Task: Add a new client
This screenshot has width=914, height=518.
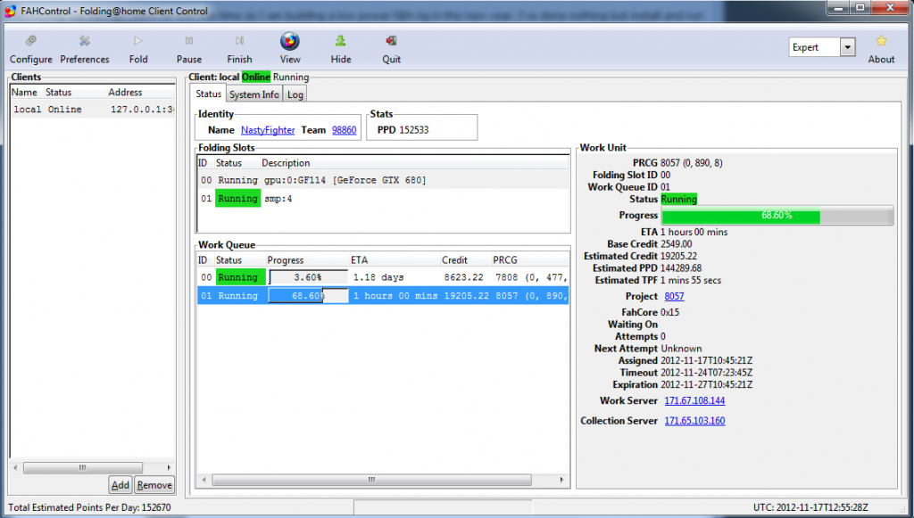Action: pos(120,485)
